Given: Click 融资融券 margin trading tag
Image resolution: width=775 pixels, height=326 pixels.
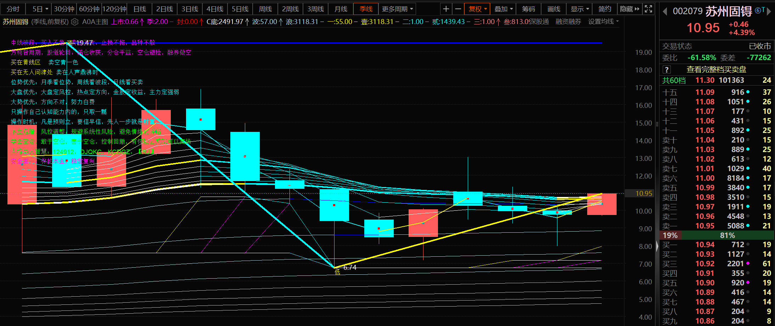Looking at the screenshot, I should point(568,22).
